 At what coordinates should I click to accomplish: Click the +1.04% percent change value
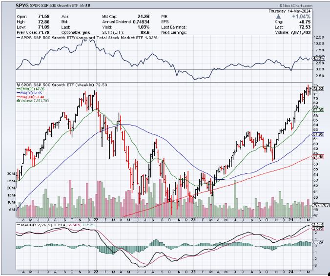tap(300, 17)
